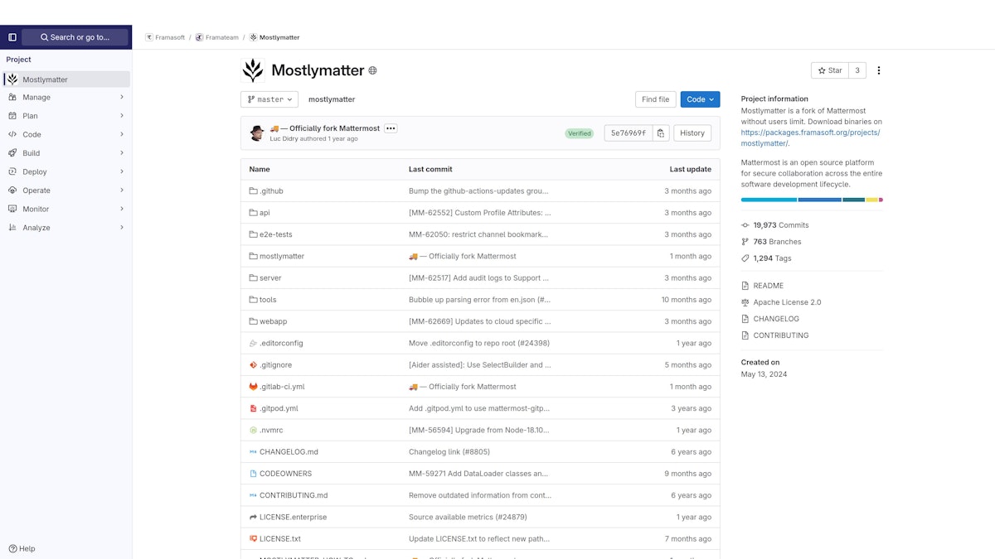
Task: Click the globe icon next to Mostlymatter title
Action: 371,70
